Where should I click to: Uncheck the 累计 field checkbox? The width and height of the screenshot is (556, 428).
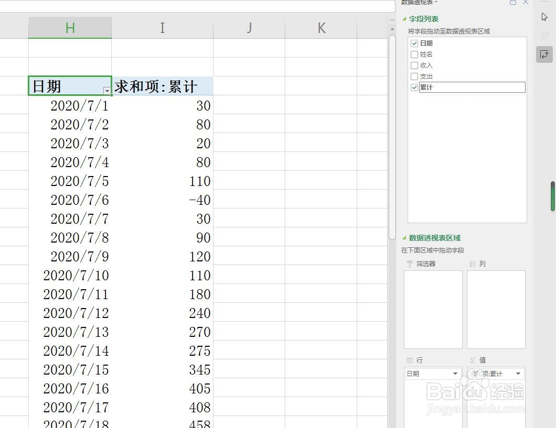pos(414,87)
